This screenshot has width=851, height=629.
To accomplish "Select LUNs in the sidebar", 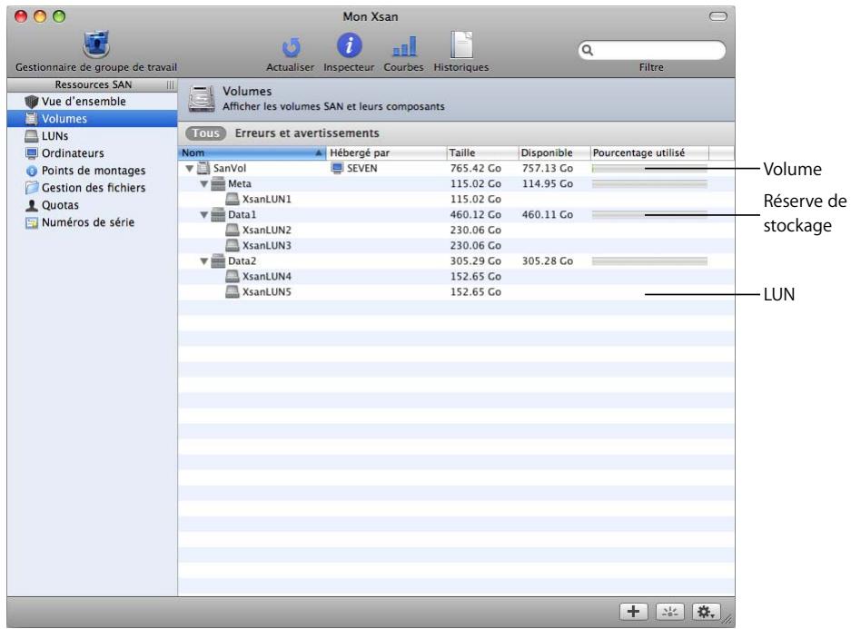I will pos(46,136).
